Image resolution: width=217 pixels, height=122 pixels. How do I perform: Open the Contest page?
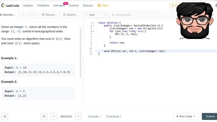[74, 5]
